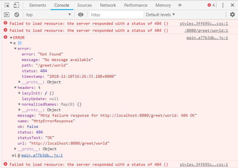Screen dimensions: 238x168
Task: Show the console sidebar panel icon
Action: [6, 15]
